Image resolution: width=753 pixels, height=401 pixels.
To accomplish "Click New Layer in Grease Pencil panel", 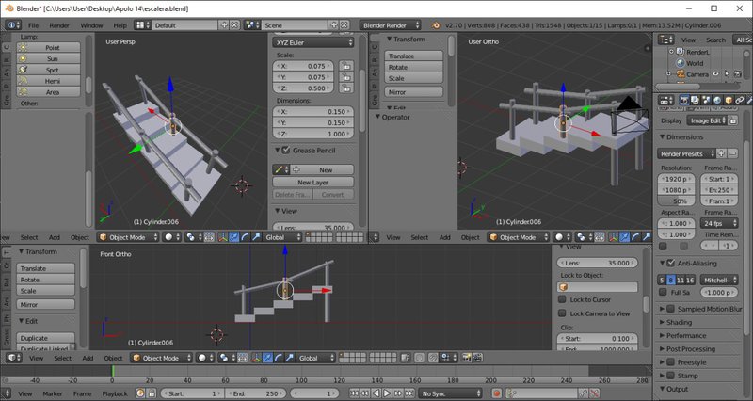I will point(312,182).
